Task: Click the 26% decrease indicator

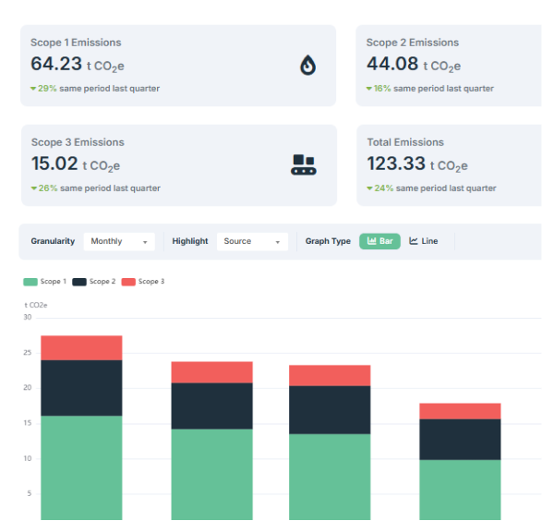Action: point(44,188)
